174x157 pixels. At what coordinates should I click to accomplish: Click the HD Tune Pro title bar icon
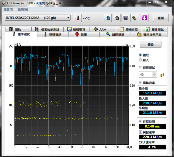point(4,3)
